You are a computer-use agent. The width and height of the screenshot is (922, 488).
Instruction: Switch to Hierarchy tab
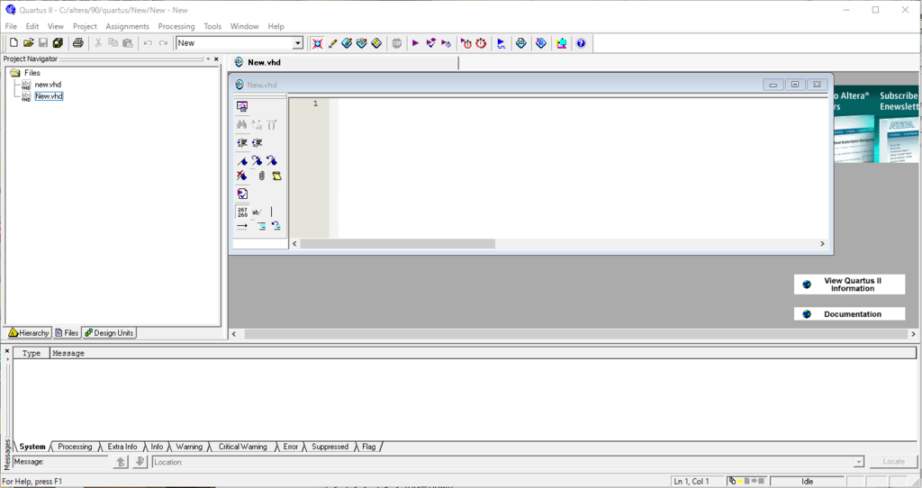[29, 333]
